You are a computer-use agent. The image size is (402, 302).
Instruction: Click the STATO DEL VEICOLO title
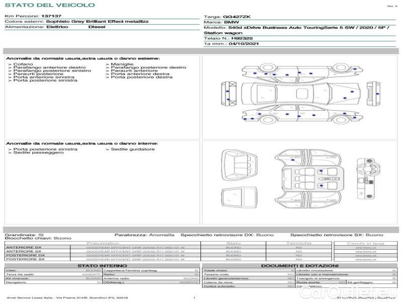tap(49, 6)
